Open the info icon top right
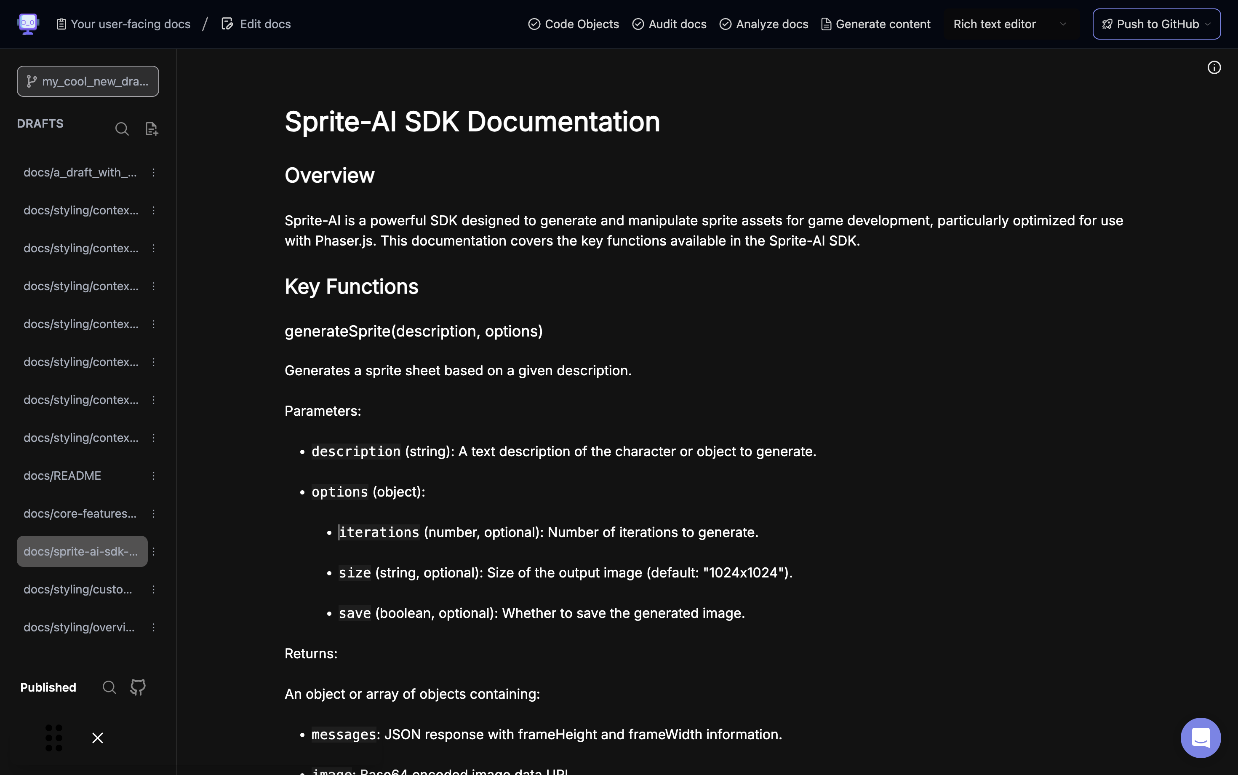 point(1214,68)
